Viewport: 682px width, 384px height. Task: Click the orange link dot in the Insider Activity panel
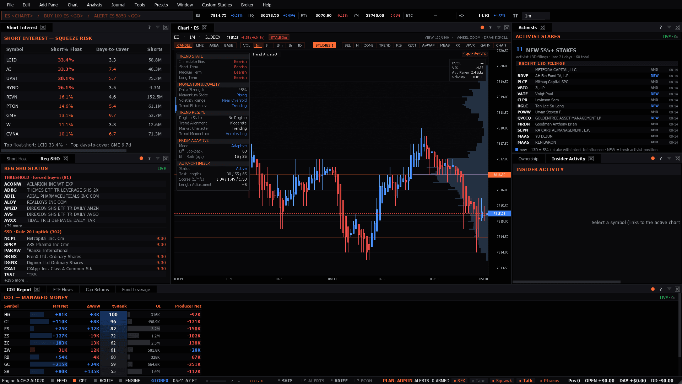pos(653,159)
